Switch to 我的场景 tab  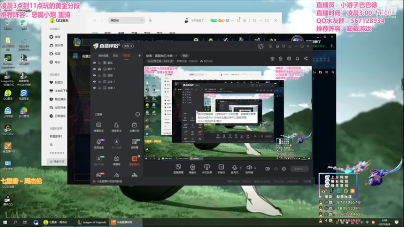coord(103,55)
